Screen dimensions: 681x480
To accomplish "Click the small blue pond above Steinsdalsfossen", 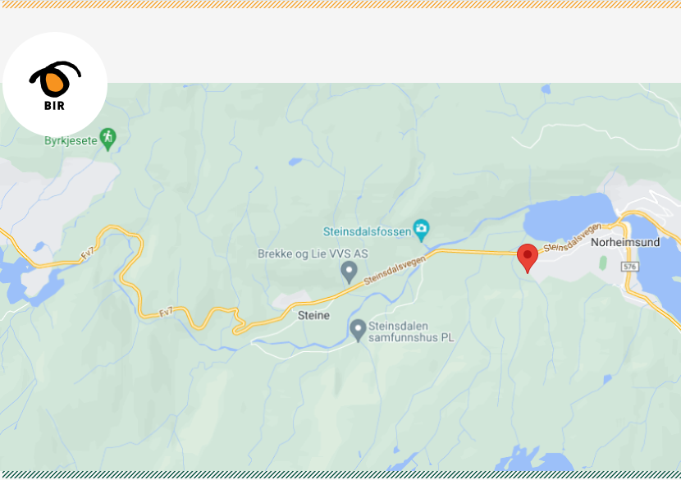I will (x=295, y=162).
